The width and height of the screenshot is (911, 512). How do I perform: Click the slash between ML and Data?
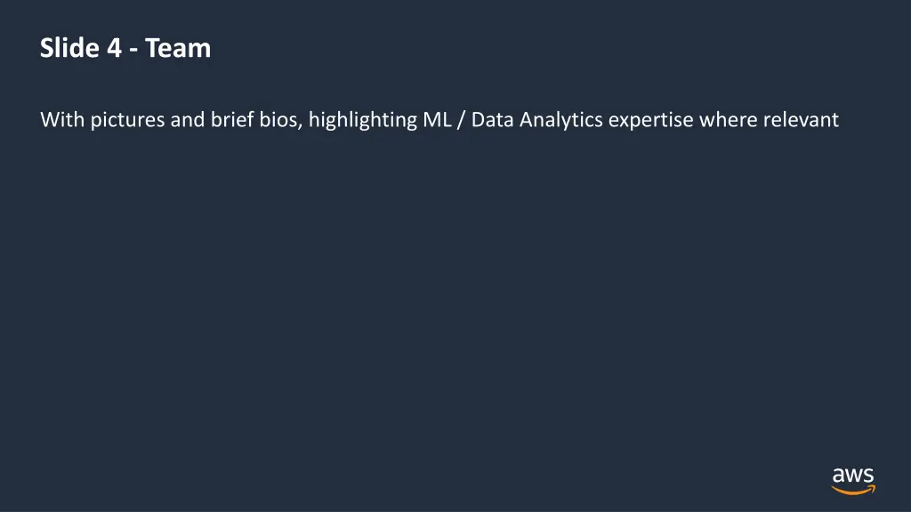(x=462, y=120)
